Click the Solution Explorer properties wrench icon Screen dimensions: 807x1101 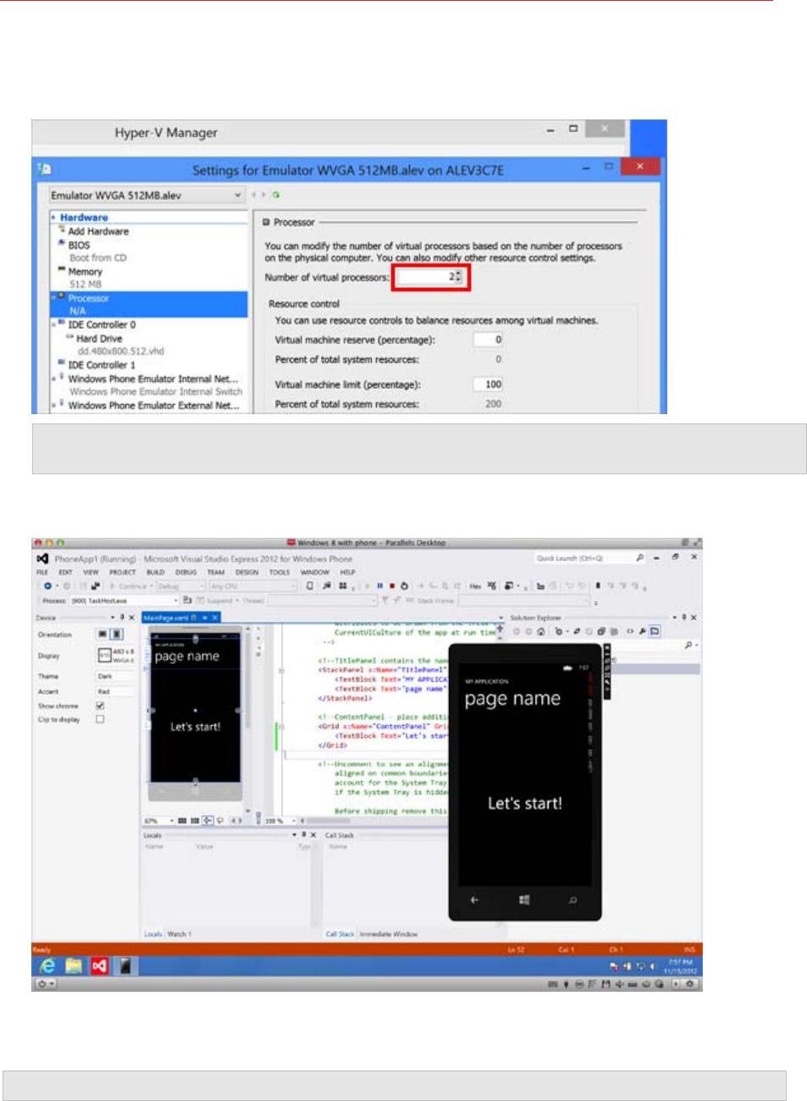[x=642, y=632]
